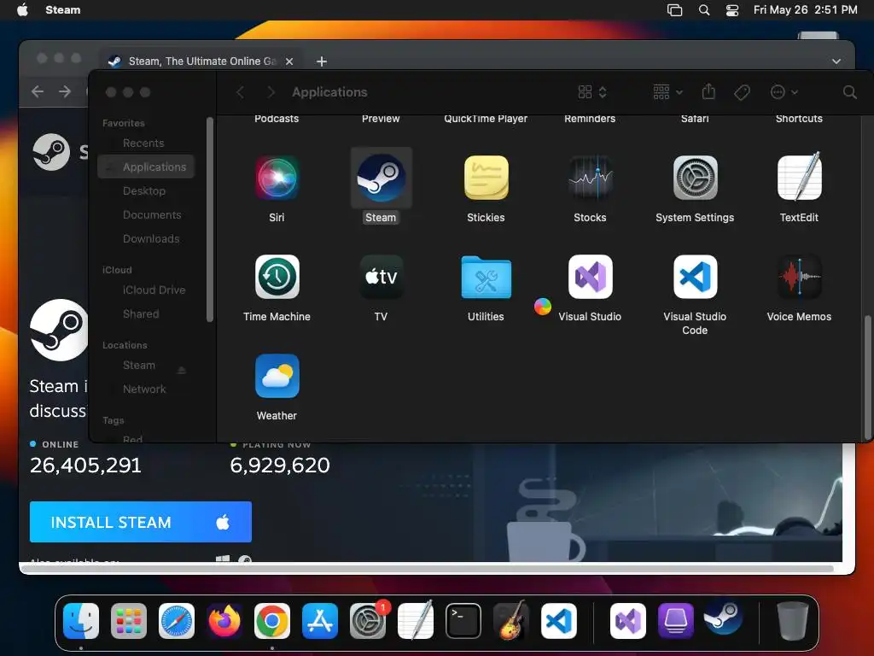Select Applications in Finder sidebar
Screen dimensions: 874x656
146,167
